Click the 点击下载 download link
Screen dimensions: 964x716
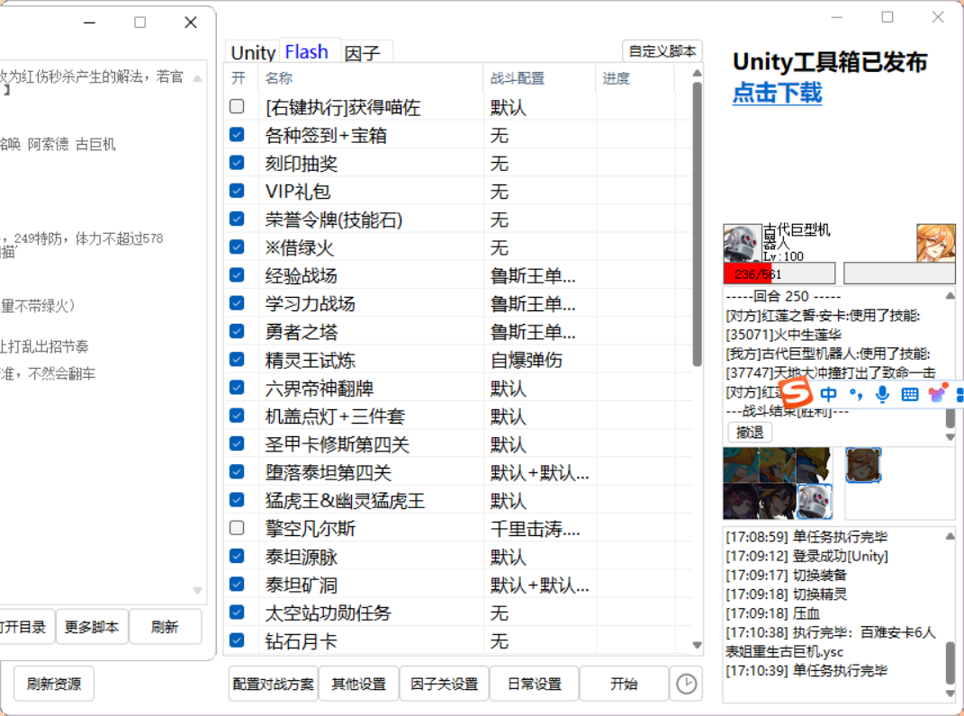(777, 93)
